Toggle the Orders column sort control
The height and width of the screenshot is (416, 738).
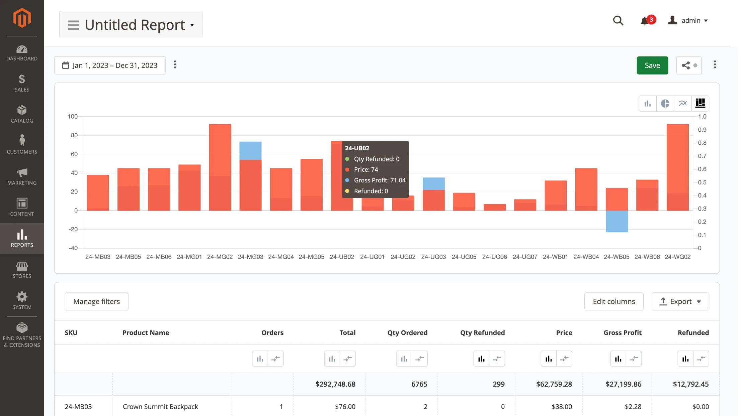coord(276,359)
